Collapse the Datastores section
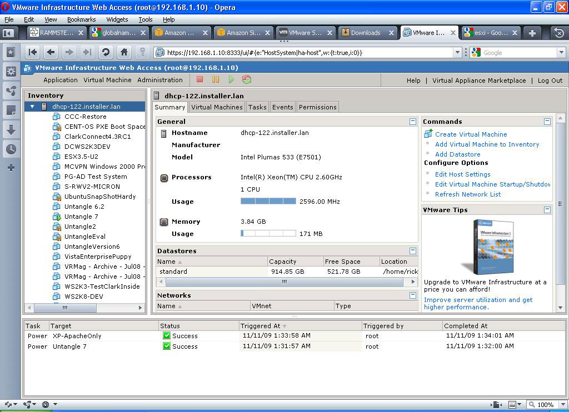 [x=413, y=251]
